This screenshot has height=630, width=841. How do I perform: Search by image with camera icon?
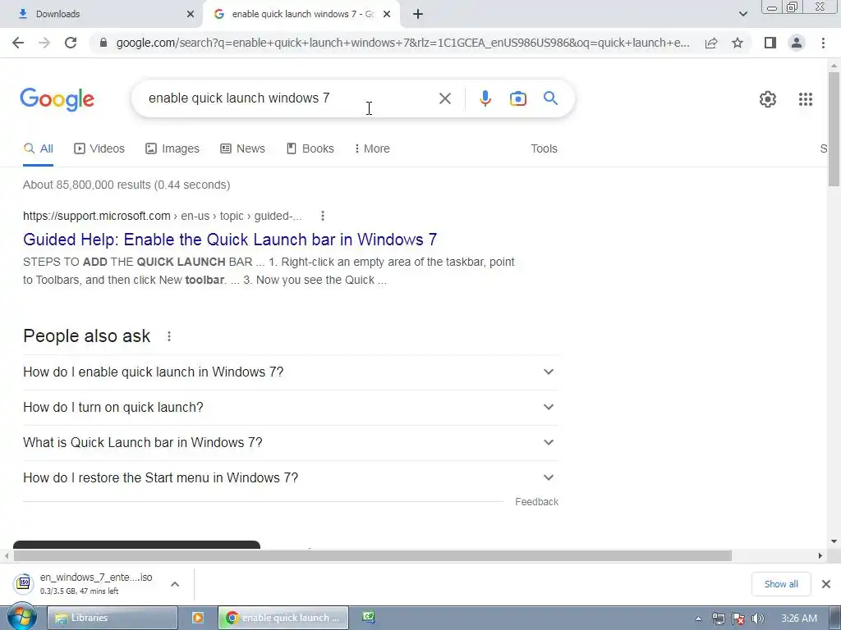click(518, 98)
